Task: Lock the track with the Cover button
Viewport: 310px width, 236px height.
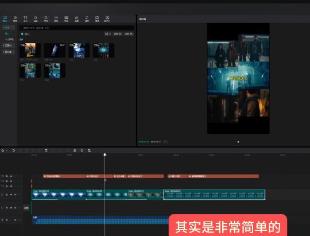Action: click(7, 208)
